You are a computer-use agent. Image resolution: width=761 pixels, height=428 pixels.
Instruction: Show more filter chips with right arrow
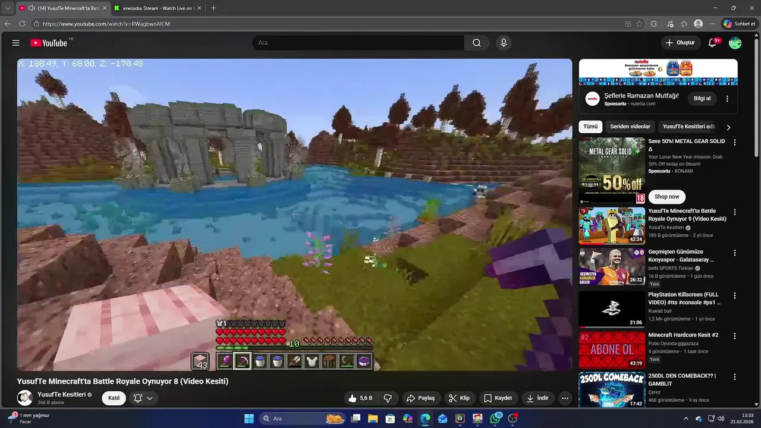tap(728, 127)
